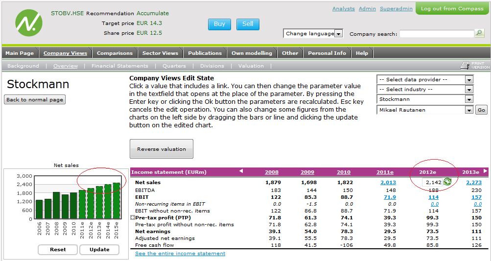491x261 pixels.
Task: Open the Select industry dropdown
Action: pos(424,89)
